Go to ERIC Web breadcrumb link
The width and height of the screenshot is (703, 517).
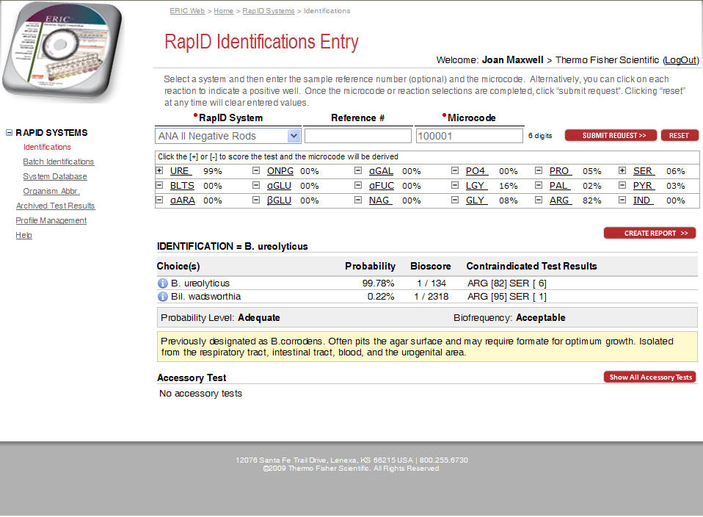[x=187, y=11]
